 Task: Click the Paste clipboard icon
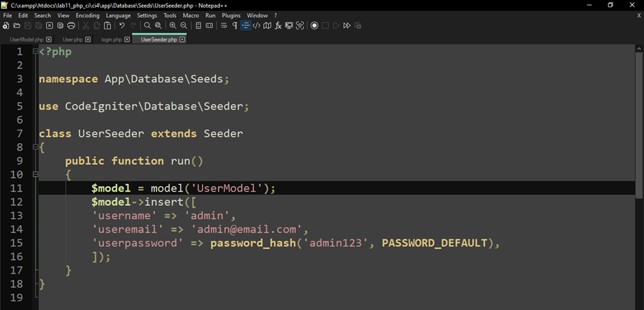(x=107, y=25)
